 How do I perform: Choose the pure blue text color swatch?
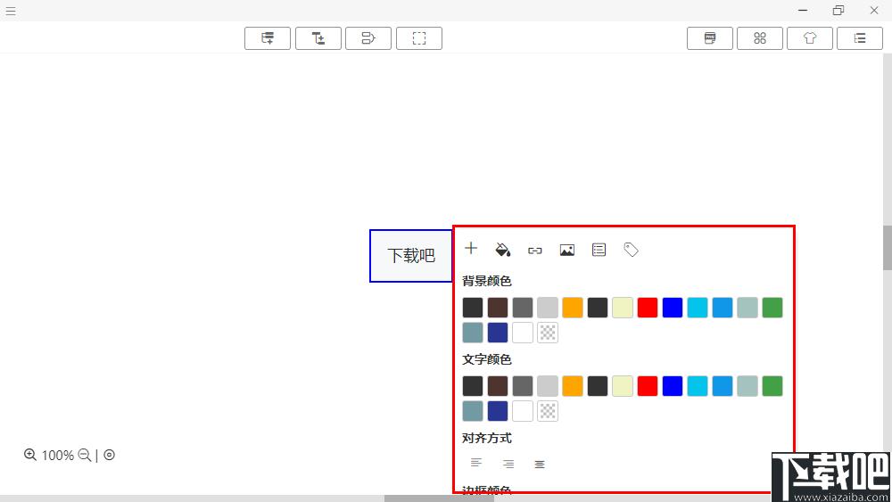click(x=673, y=386)
